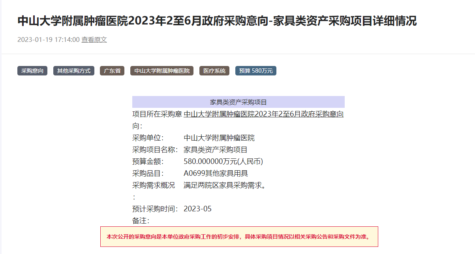Screen dimensions: 475x254
Task: Click the page title heading
Action: click(217, 21)
